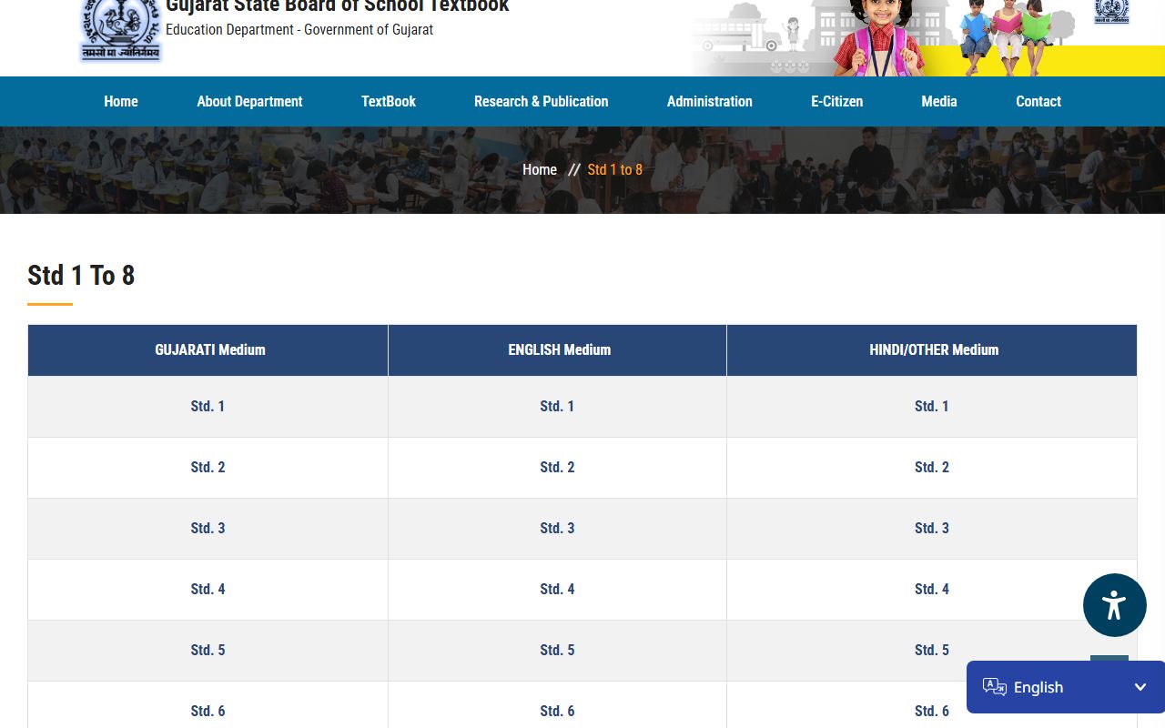Image resolution: width=1165 pixels, height=728 pixels.
Task: Click the GUJARATI Medium column header
Action: click(208, 350)
